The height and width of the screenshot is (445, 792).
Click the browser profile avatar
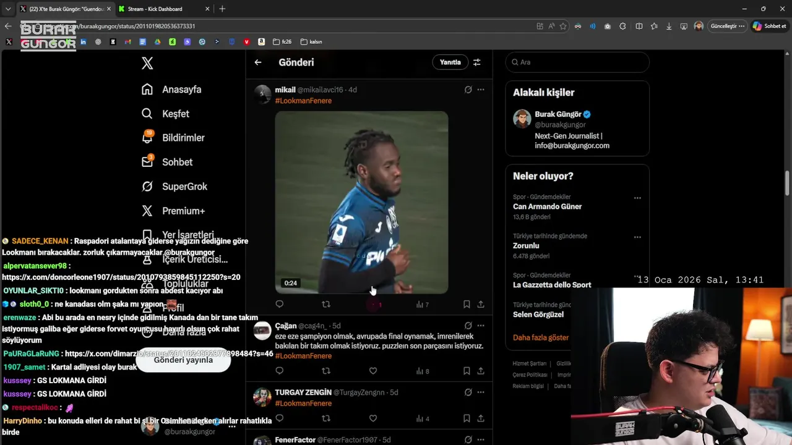[699, 26]
